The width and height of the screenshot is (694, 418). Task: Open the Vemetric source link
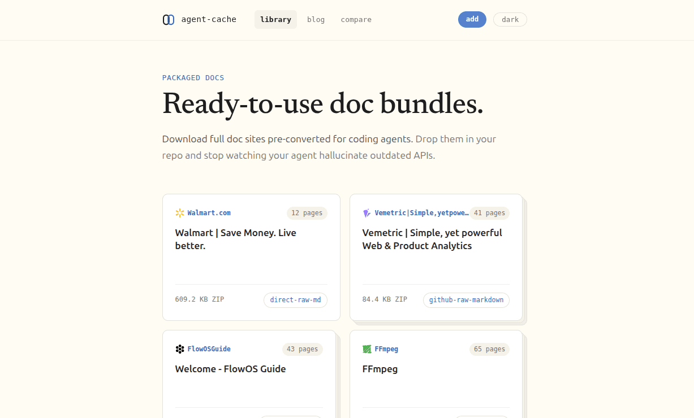(421, 213)
